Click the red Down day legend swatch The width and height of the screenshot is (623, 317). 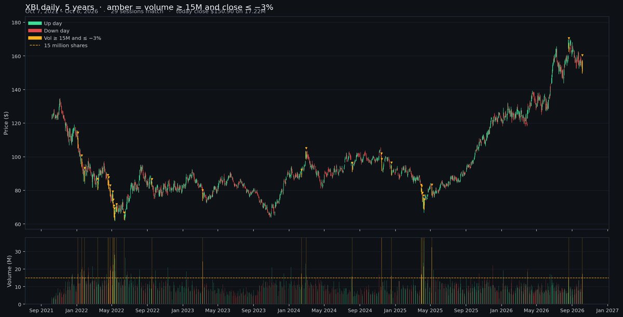35,31
